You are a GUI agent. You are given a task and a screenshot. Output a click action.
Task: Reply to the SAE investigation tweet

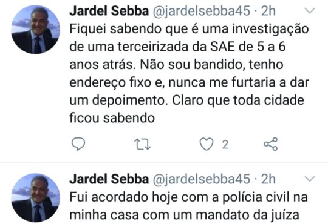pos(78,144)
